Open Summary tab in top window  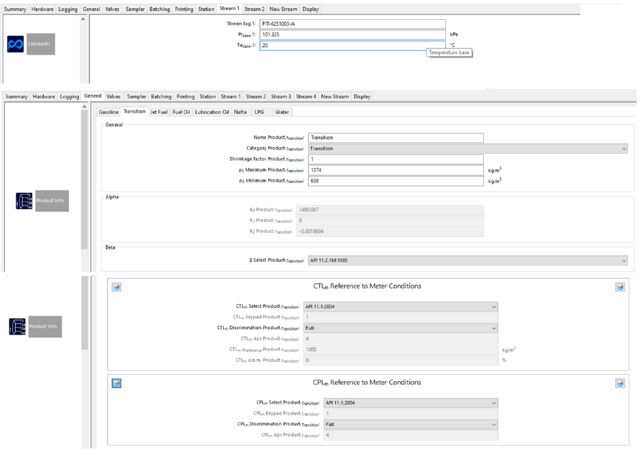tap(15, 9)
